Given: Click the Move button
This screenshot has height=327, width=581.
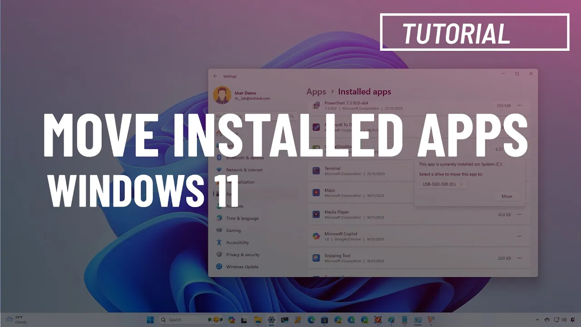Looking at the screenshot, I should click(x=507, y=196).
